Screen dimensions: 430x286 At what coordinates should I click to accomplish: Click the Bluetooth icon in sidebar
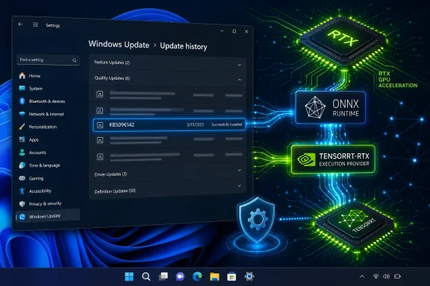[22, 101]
